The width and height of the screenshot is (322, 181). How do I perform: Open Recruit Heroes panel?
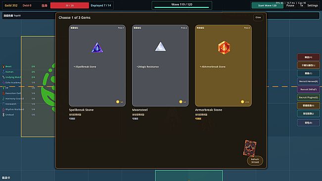pos(308,81)
